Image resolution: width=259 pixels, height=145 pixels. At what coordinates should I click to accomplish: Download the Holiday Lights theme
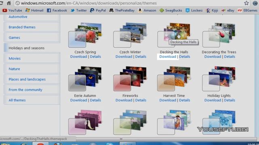[212, 100]
